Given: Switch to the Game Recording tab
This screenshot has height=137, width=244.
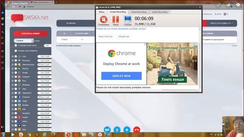Looking at the screenshot, I should 139,12.
